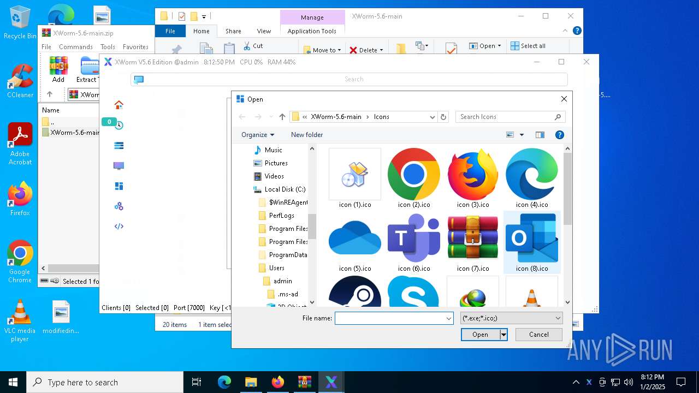Click Select all in File Explorer ribbon
The width and height of the screenshot is (699, 393).
[x=528, y=46]
